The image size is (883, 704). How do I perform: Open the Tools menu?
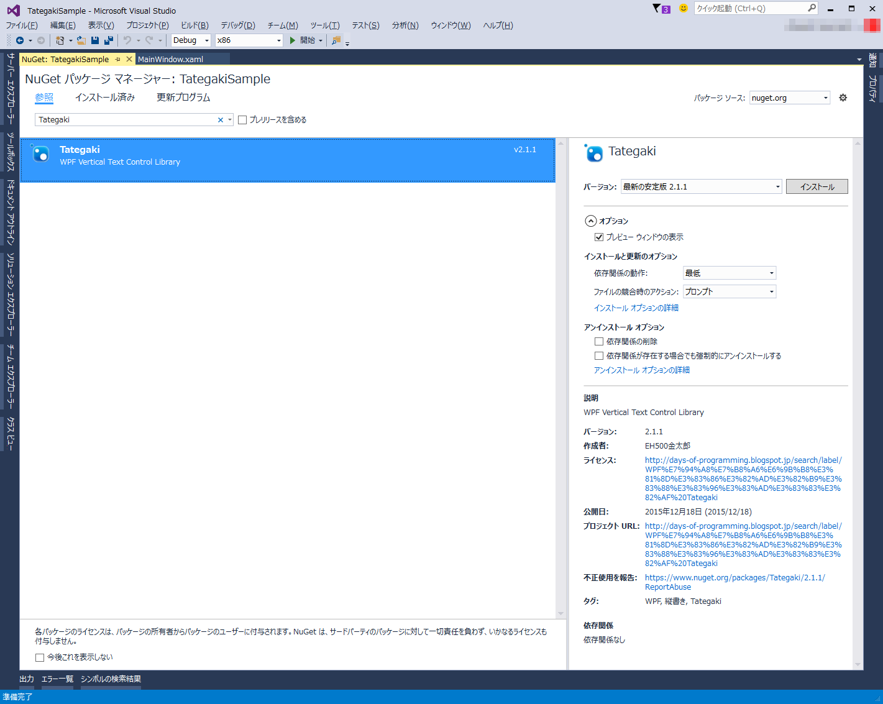coord(325,25)
